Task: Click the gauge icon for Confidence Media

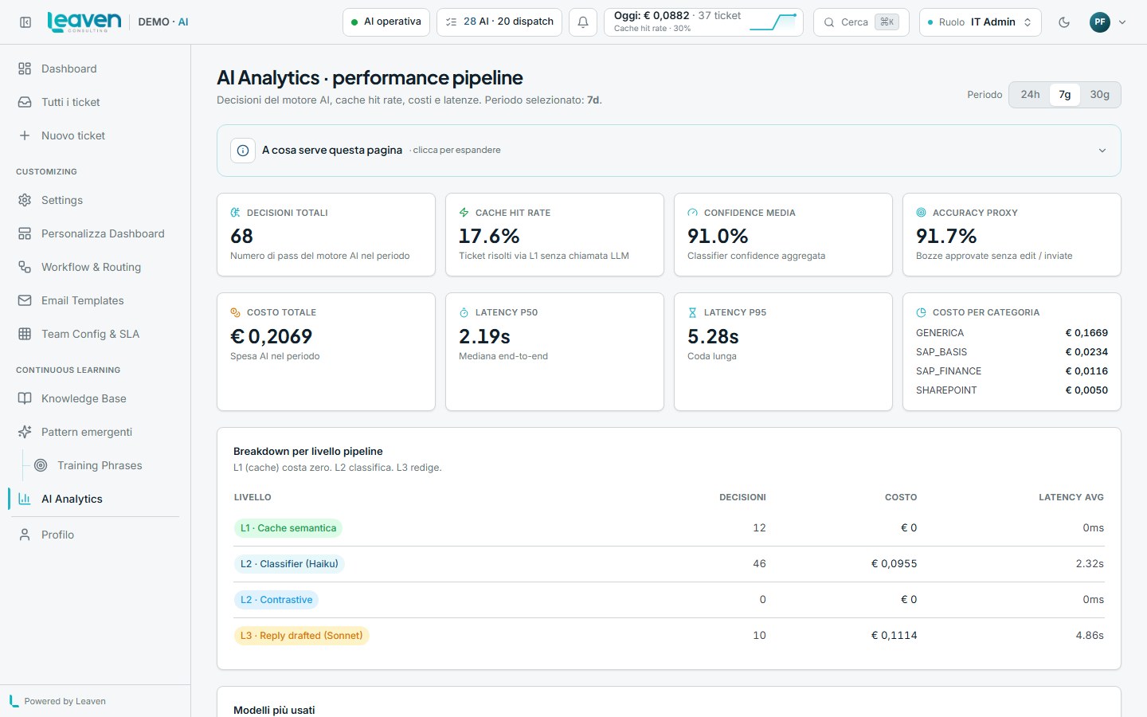Action: point(692,213)
